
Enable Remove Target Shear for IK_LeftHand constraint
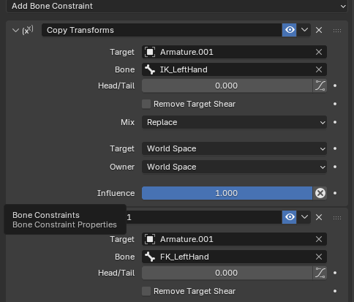point(146,104)
